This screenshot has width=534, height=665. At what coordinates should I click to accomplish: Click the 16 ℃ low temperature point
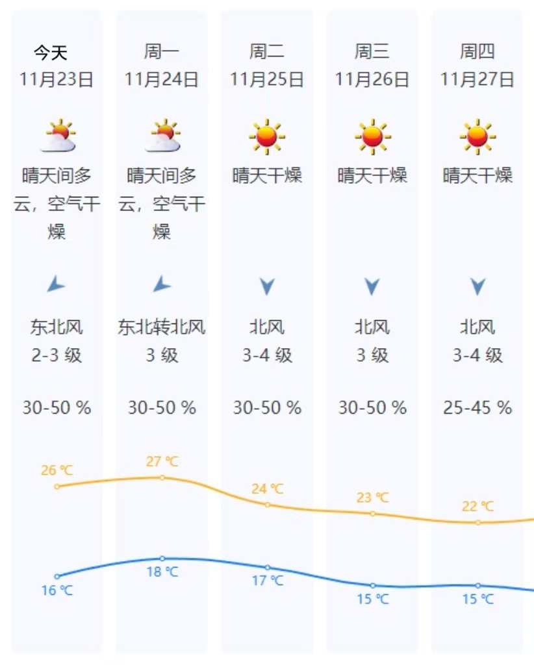(57, 576)
